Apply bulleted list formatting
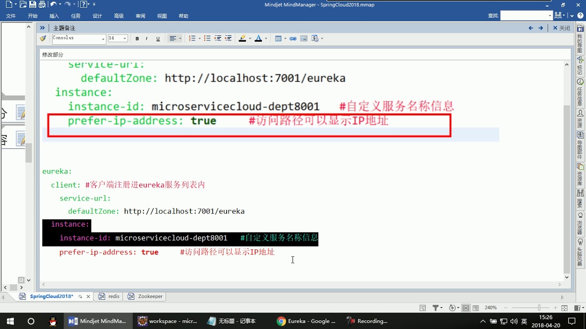 coord(207,38)
